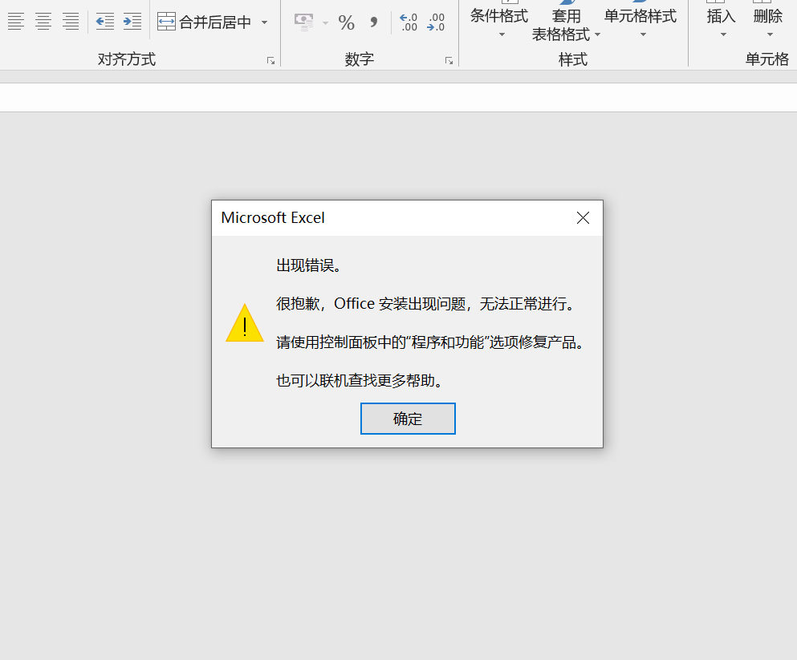
Task: Click the formula bar input area
Action: point(398,98)
